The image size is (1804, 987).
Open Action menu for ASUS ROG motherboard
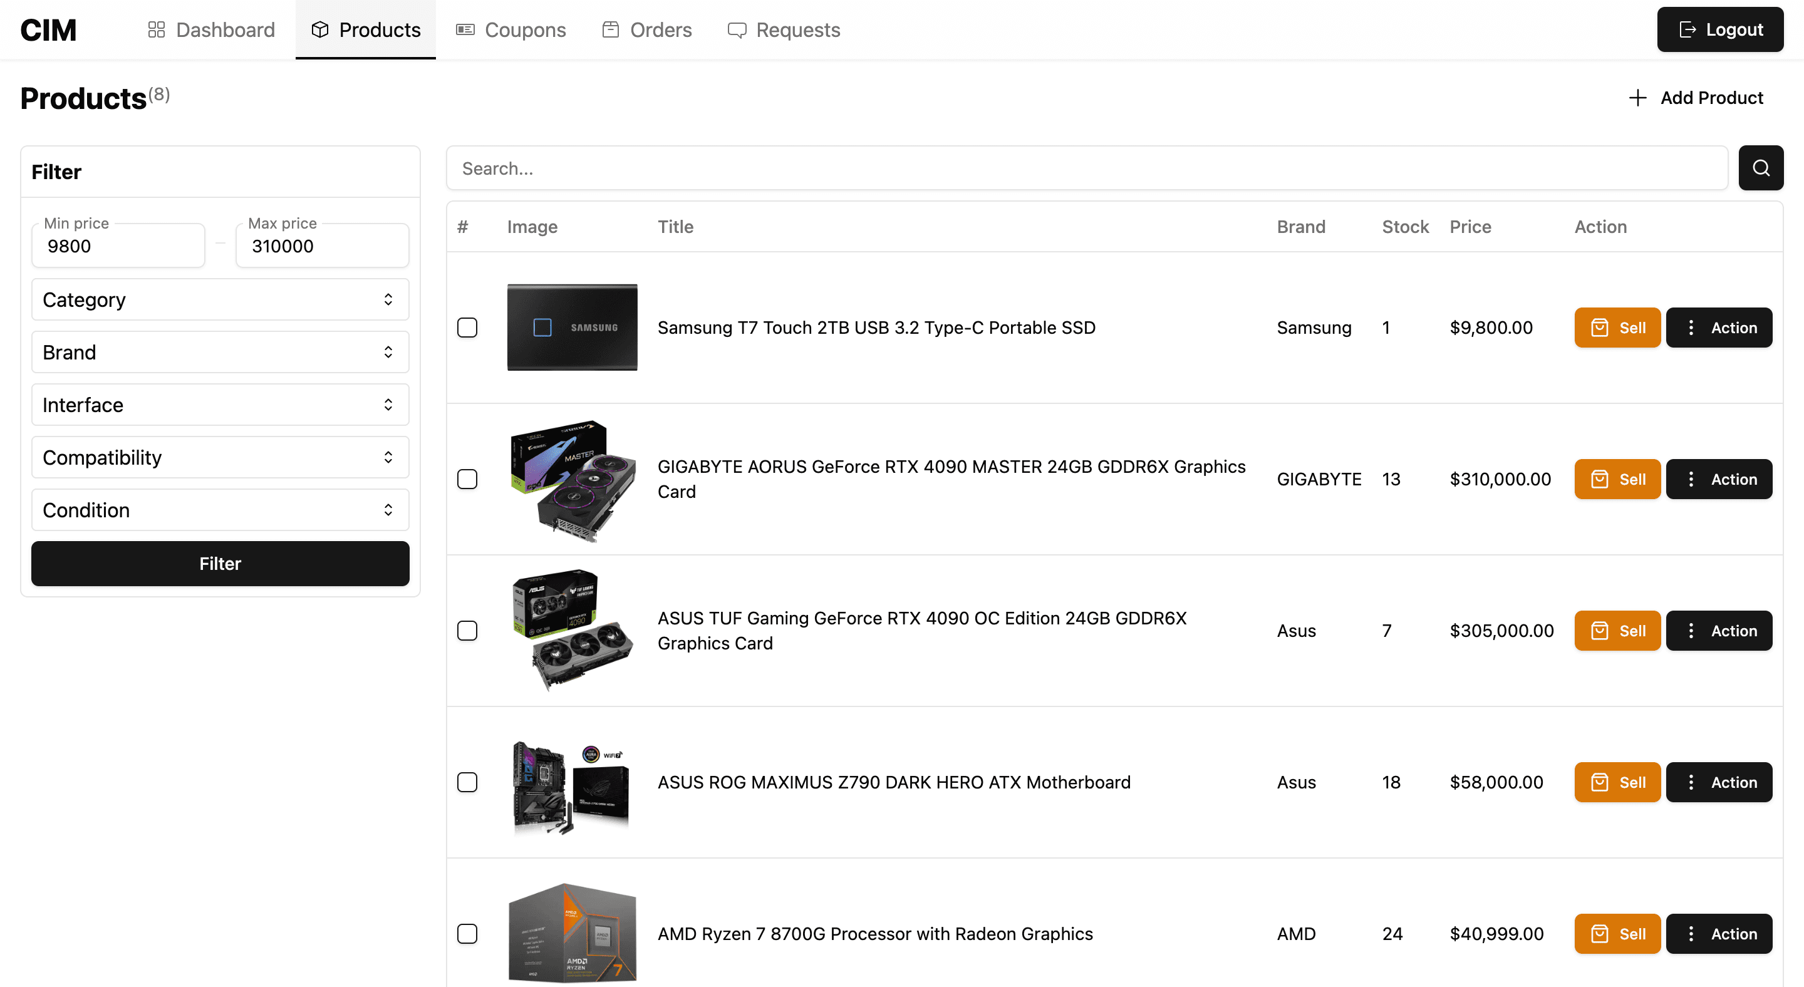pyautogui.click(x=1719, y=783)
